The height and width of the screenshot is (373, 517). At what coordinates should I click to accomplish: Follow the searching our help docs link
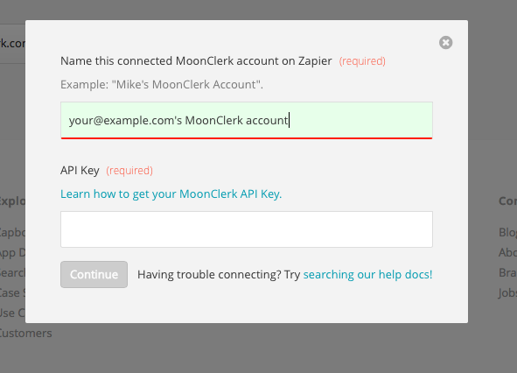click(x=367, y=274)
